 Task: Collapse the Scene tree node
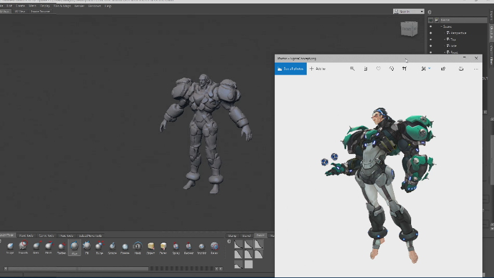point(441,27)
